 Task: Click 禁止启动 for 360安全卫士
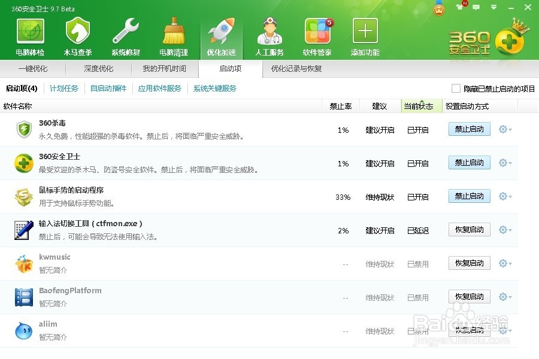click(x=469, y=162)
